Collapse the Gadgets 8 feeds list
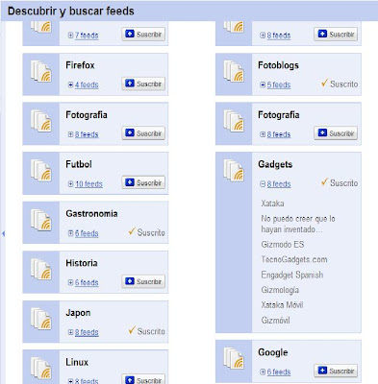 (x=263, y=184)
